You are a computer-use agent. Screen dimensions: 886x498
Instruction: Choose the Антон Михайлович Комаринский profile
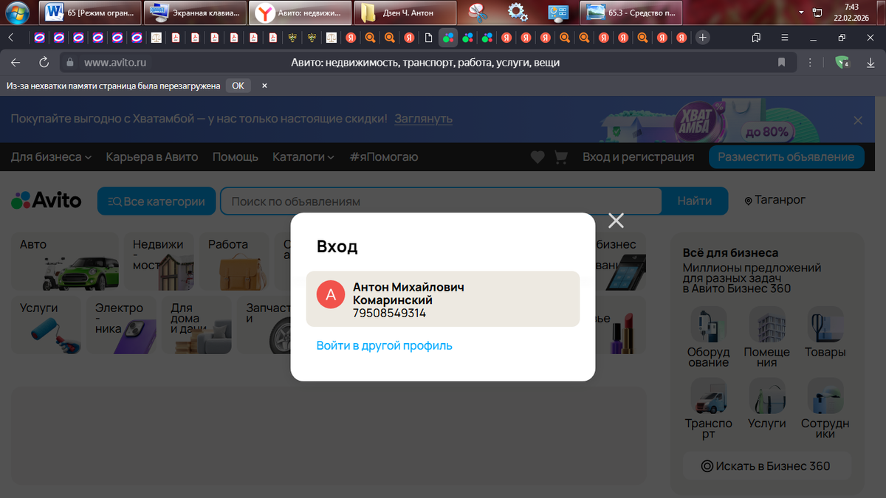443,299
